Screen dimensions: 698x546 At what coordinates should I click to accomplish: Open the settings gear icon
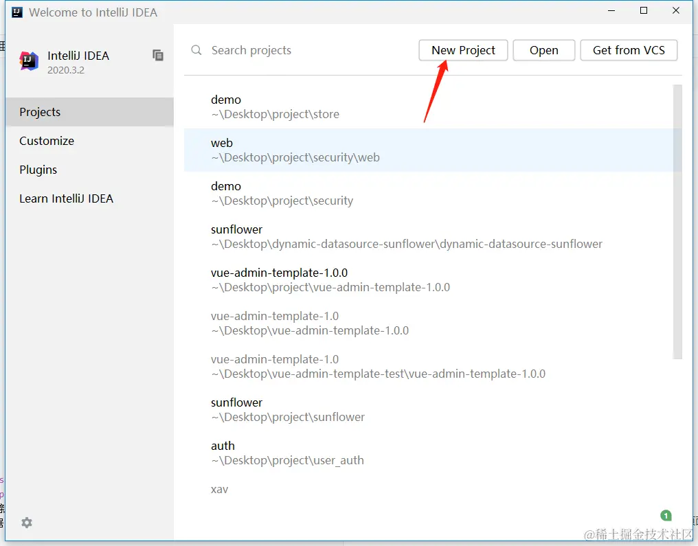click(x=27, y=523)
